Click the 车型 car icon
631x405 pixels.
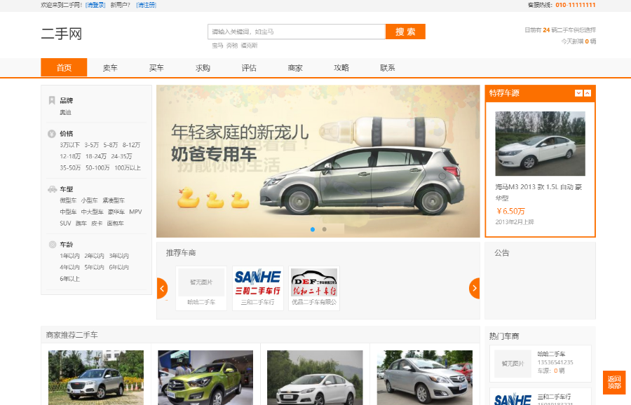(x=52, y=189)
